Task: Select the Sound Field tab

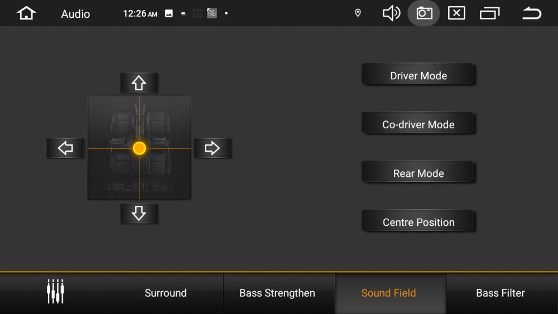Action: [x=389, y=293]
